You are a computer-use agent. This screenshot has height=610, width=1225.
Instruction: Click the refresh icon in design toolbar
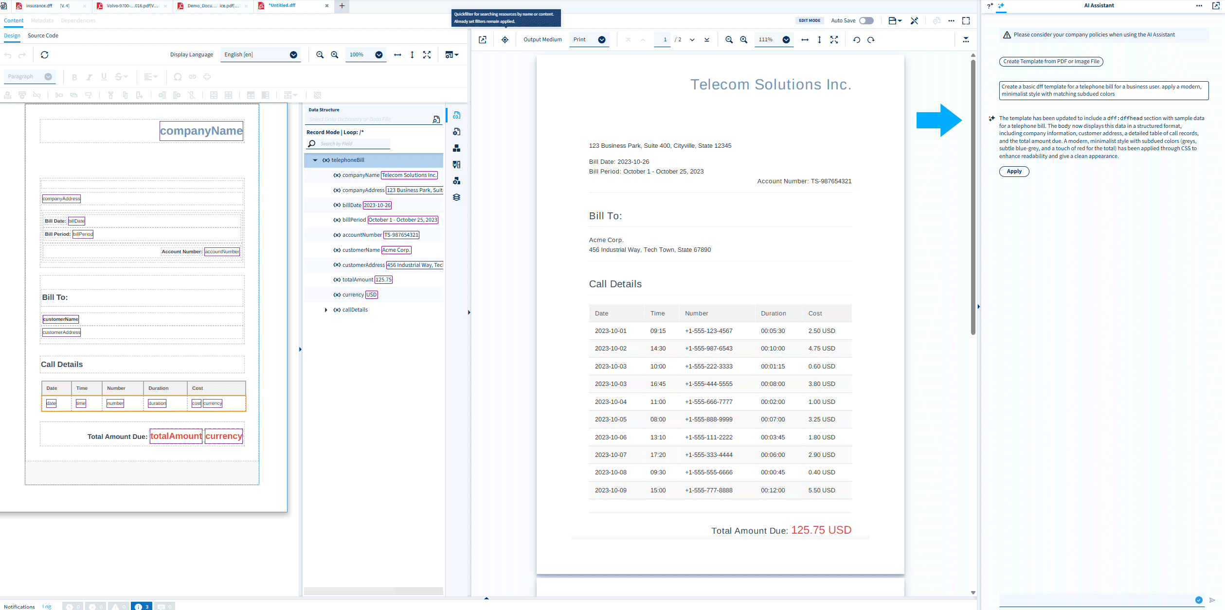(x=44, y=55)
